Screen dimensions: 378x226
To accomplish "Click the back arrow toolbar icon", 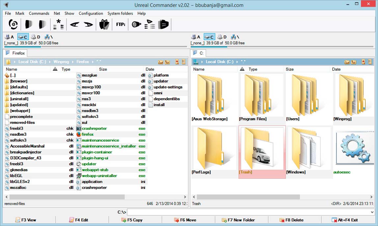I will click(74, 24).
